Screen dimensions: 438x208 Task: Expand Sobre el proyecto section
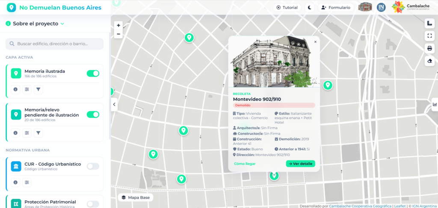tap(35, 23)
